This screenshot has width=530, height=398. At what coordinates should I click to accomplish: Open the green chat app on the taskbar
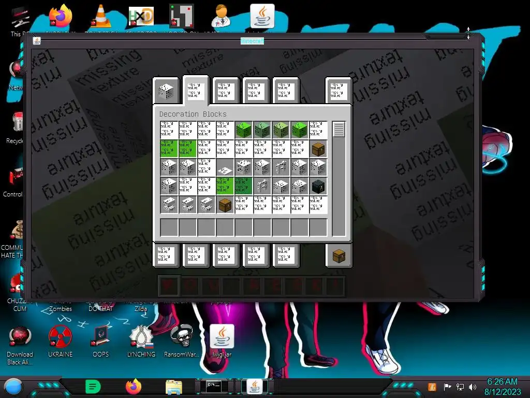93,387
